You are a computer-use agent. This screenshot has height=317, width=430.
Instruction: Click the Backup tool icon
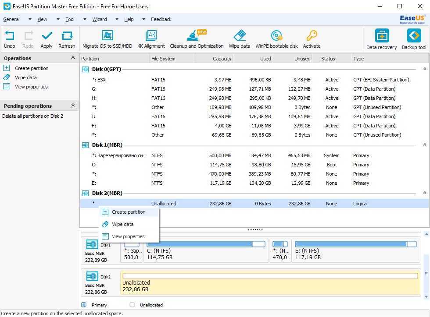(414, 36)
